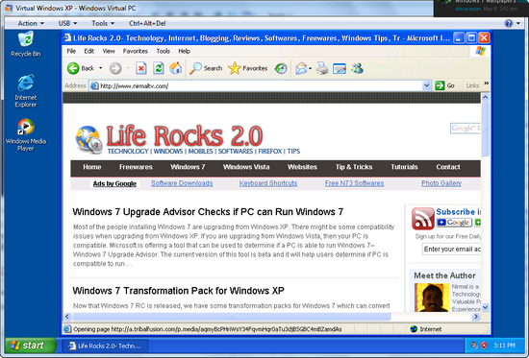This screenshot has height=358, width=529.
Task: Click the Life Rocks globe logo
Action: pyautogui.click(x=88, y=139)
